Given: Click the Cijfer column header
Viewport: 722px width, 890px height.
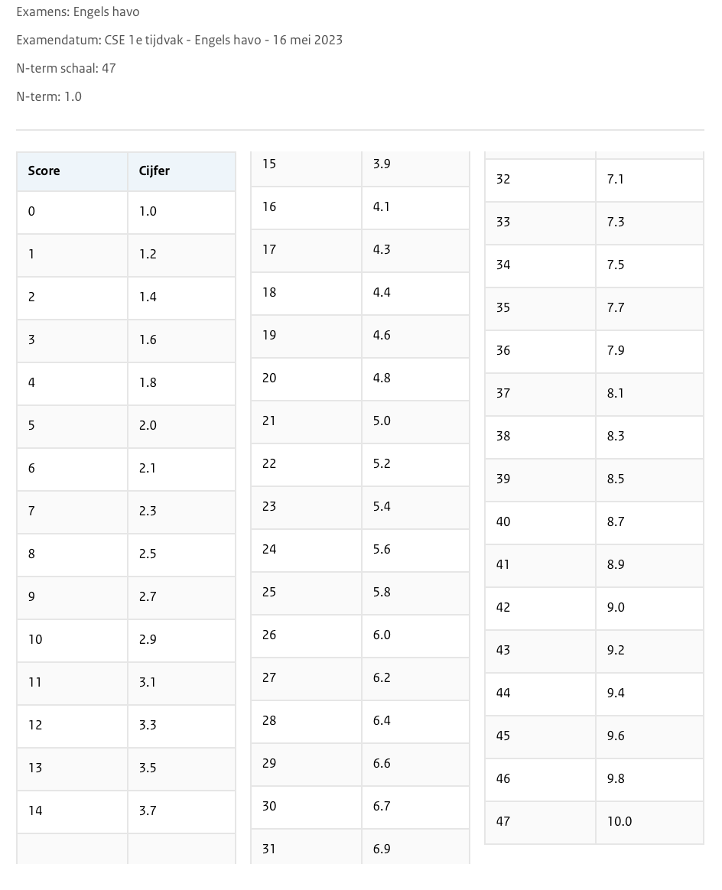Looking at the screenshot, I should tap(154, 171).
